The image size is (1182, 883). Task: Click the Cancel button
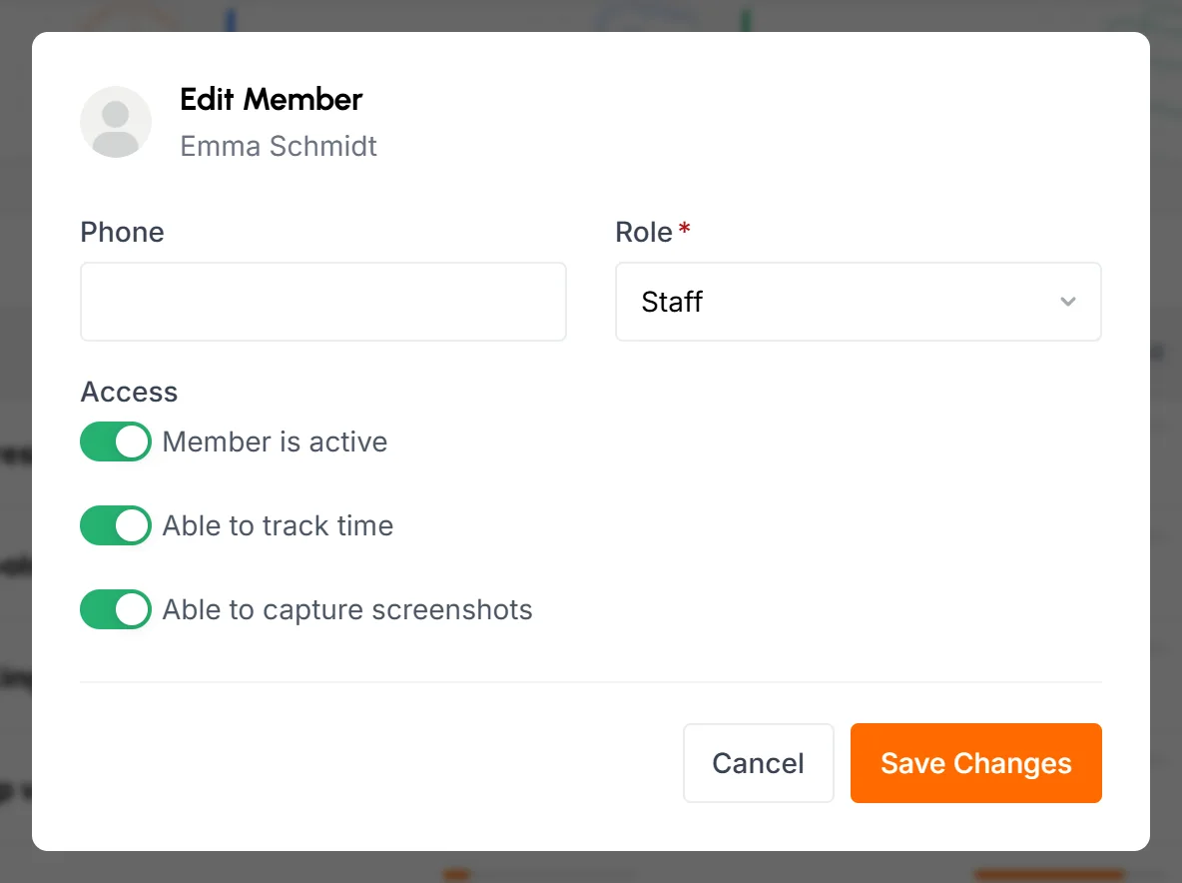click(759, 763)
